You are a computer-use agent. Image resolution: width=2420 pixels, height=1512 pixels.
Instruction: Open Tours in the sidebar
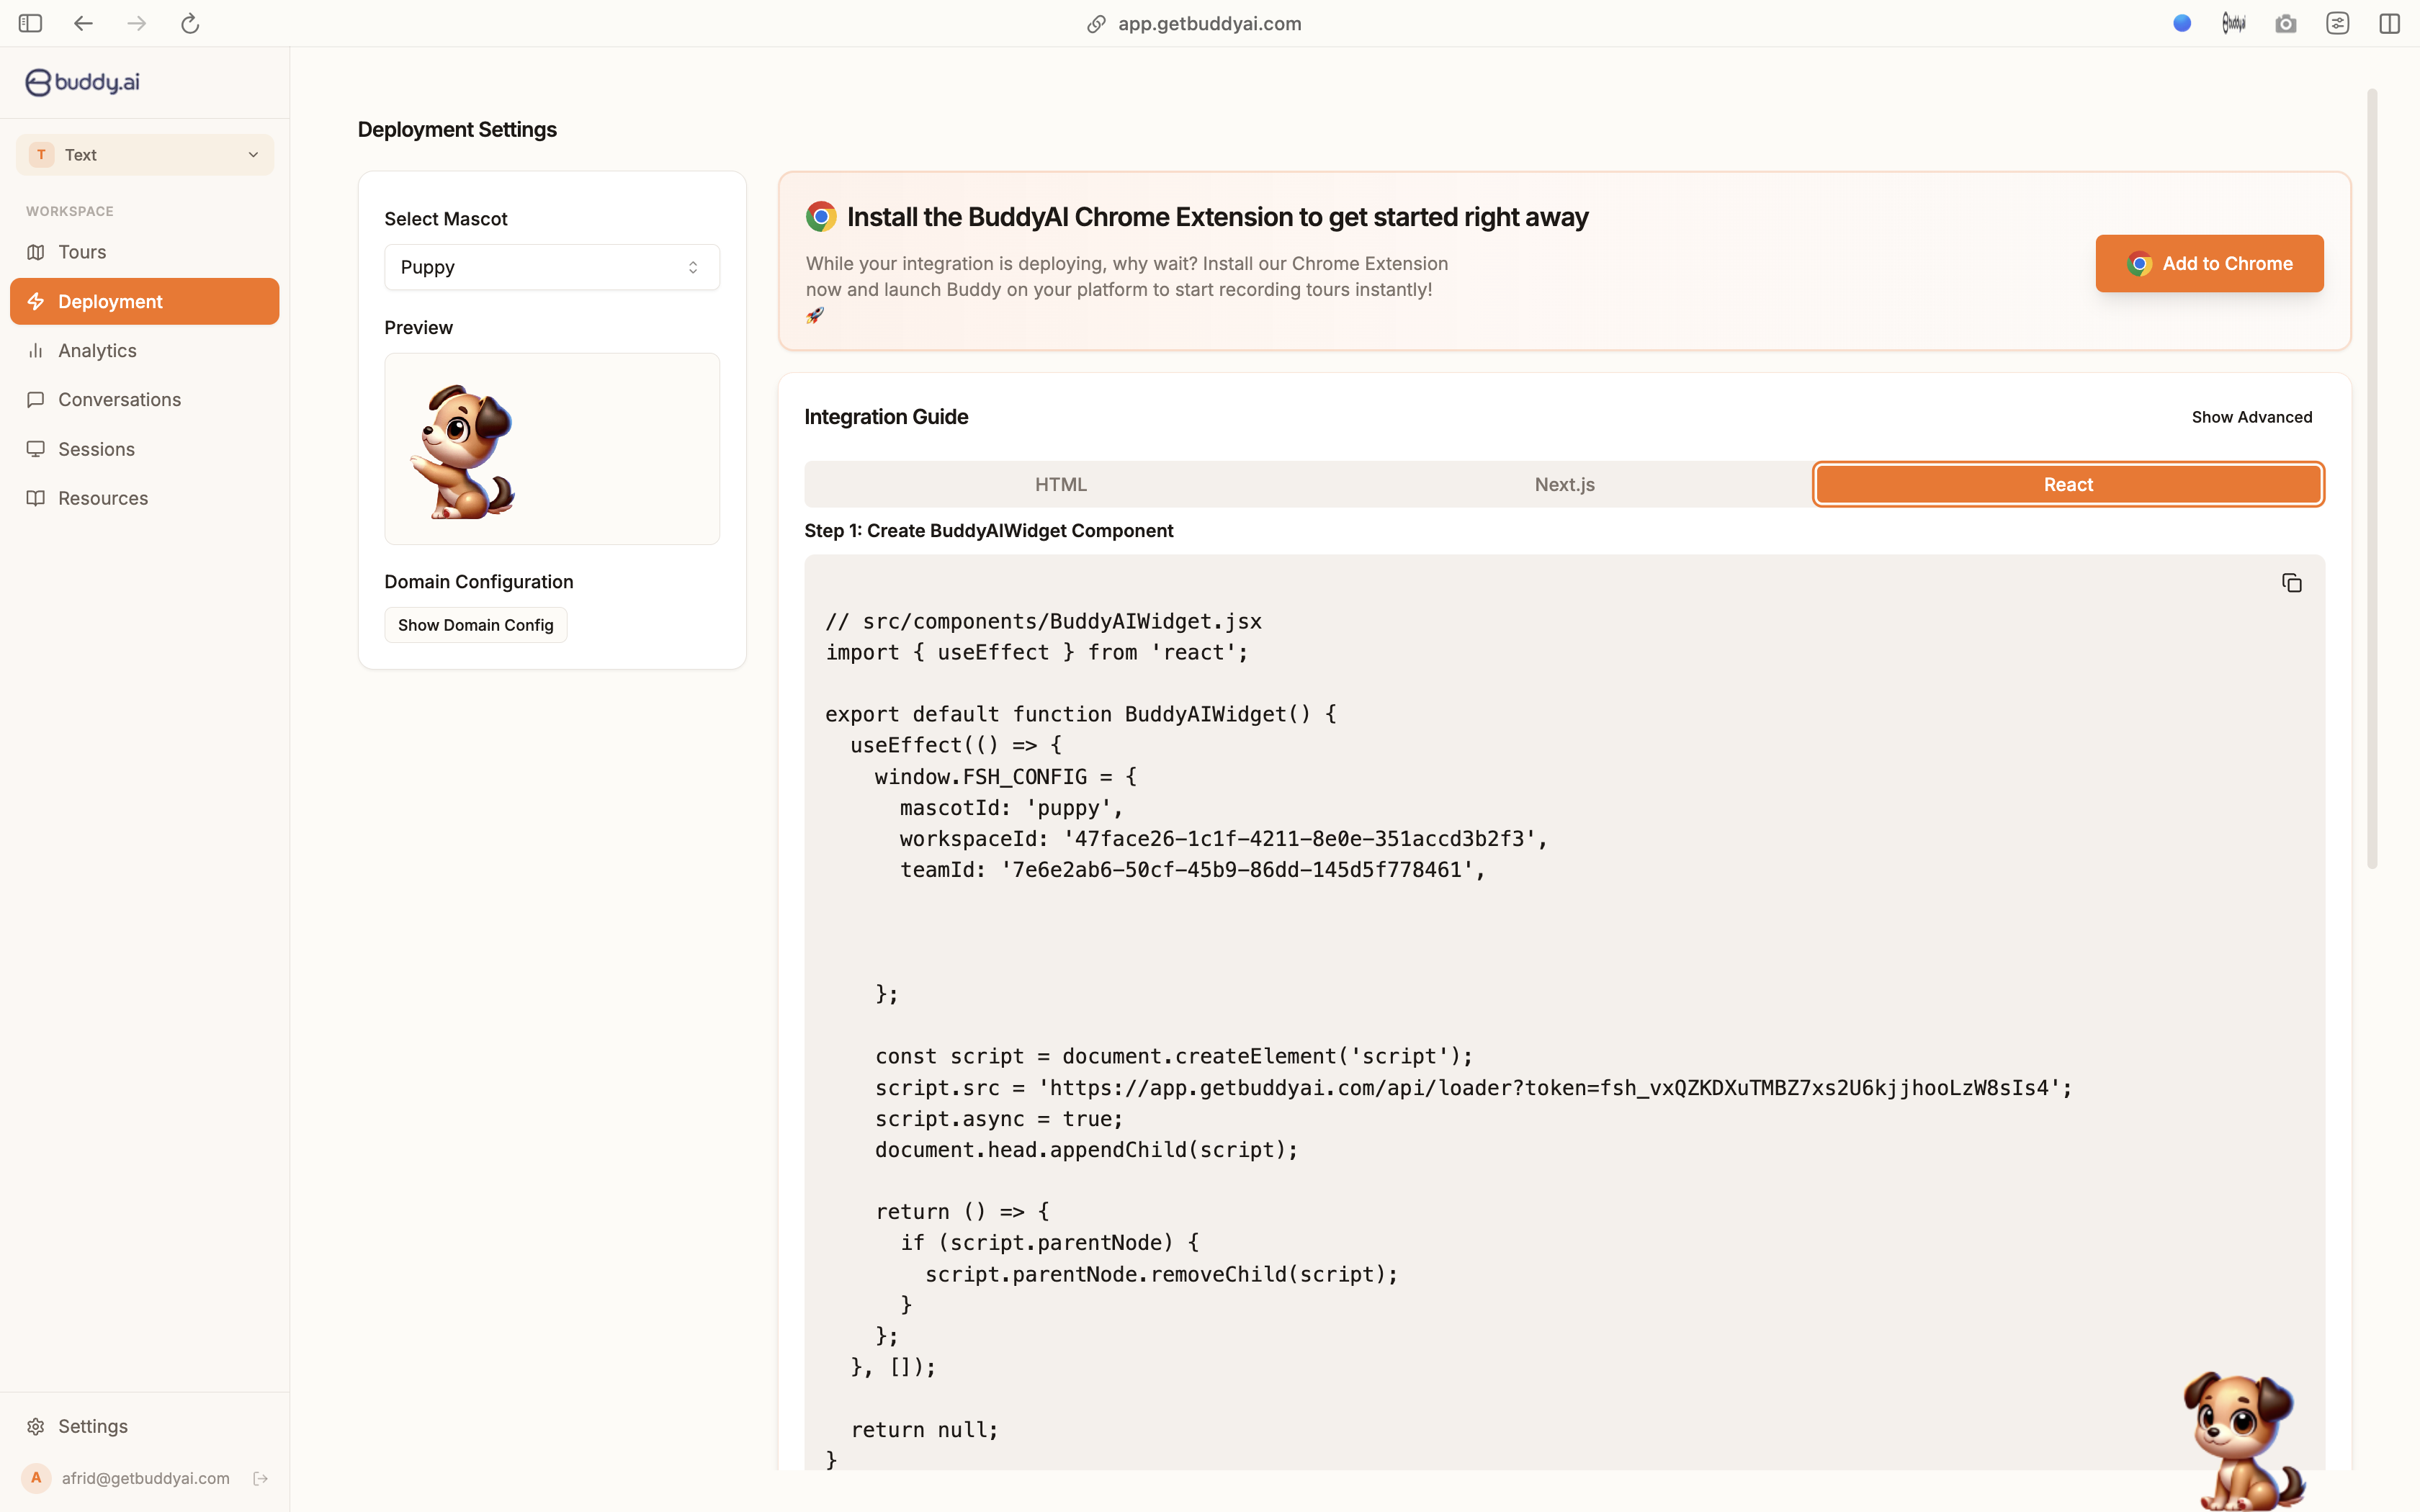pyautogui.click(x=145, y=252)
